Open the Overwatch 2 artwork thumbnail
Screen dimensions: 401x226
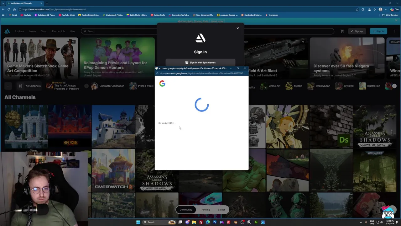pyautogui.click(x=113, y=170)
